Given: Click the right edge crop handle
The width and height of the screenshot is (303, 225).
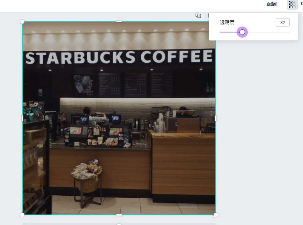Looking at the screenshot, I should coord(216,118).
